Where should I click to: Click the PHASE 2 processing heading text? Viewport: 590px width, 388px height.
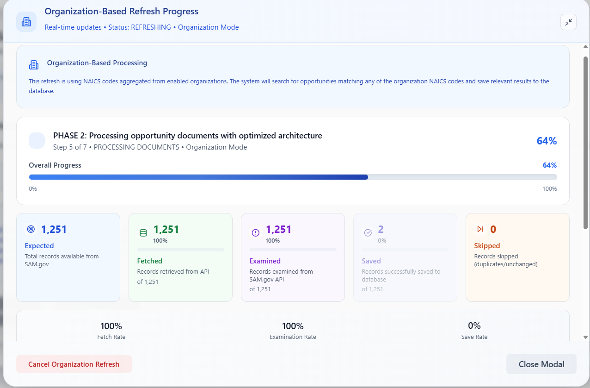click(188, 136)
